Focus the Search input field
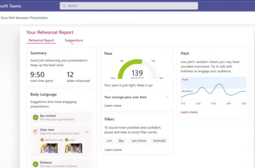 pos(129,6)
